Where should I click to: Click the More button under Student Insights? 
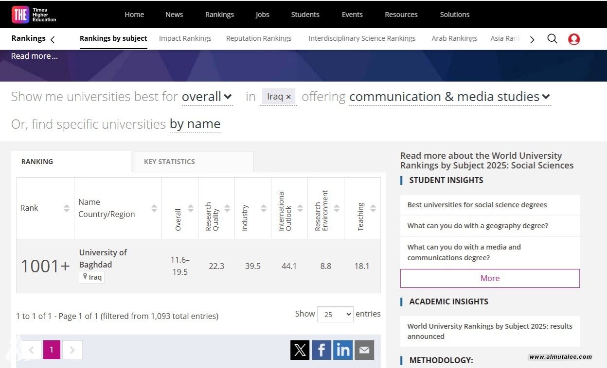(x=490, y=278)
